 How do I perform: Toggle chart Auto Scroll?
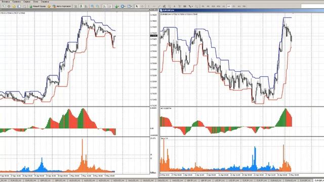(104, 7)
